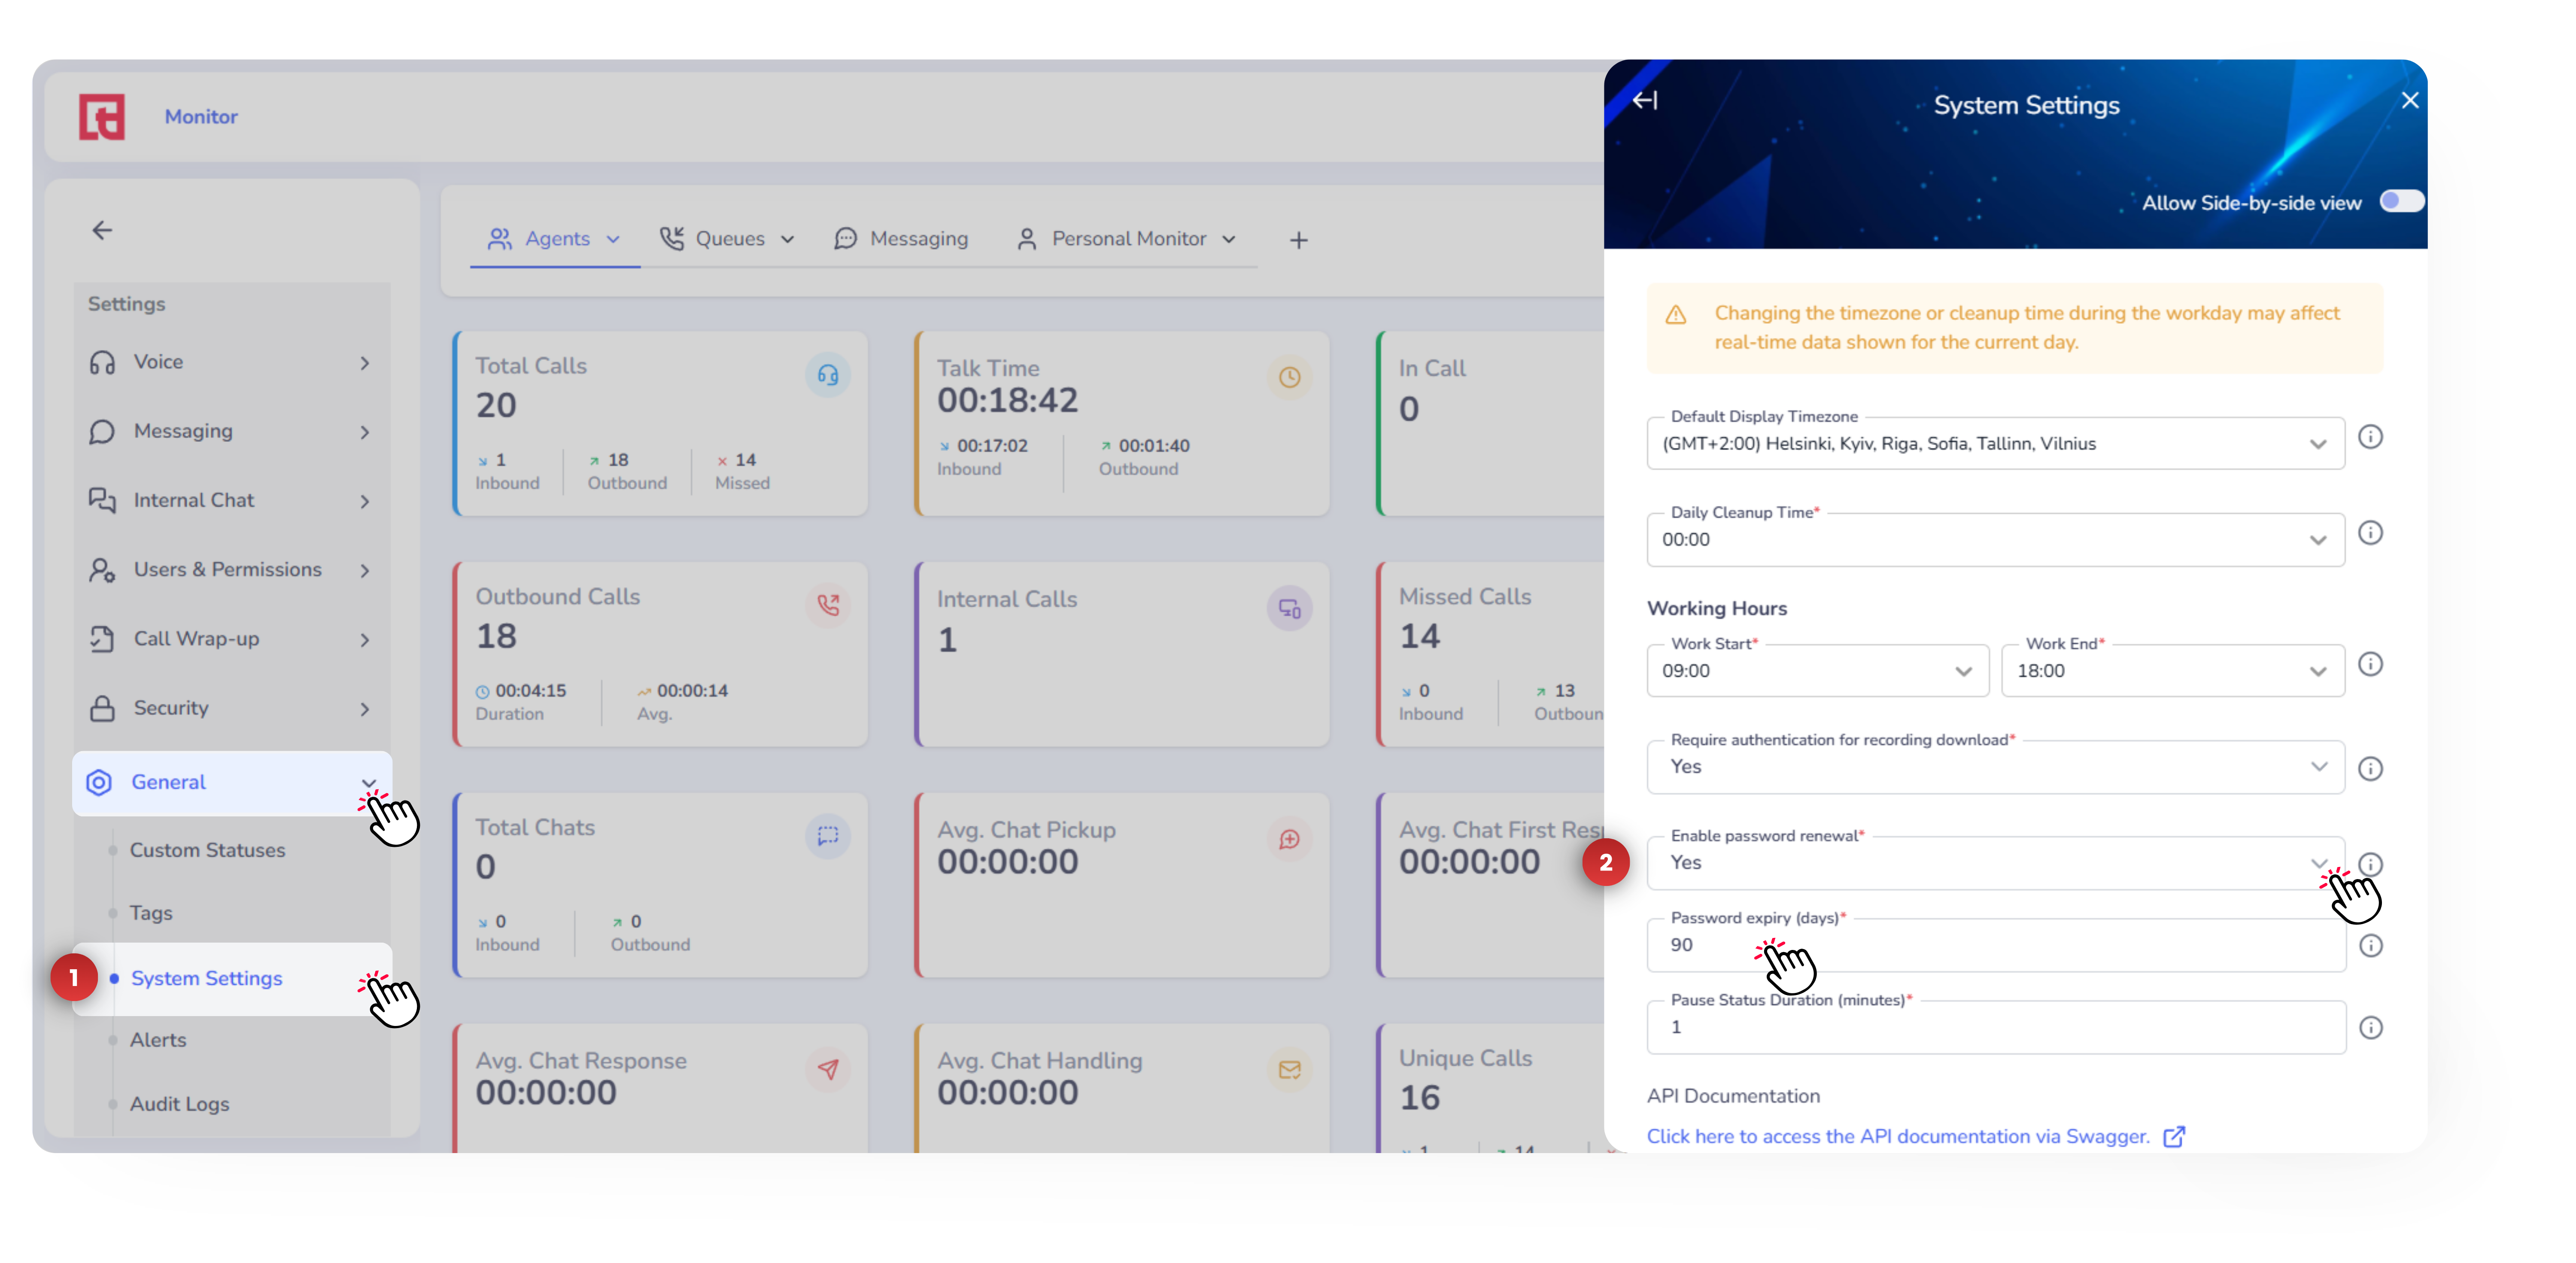Select Custom Statuses under General

pos(207,850)
